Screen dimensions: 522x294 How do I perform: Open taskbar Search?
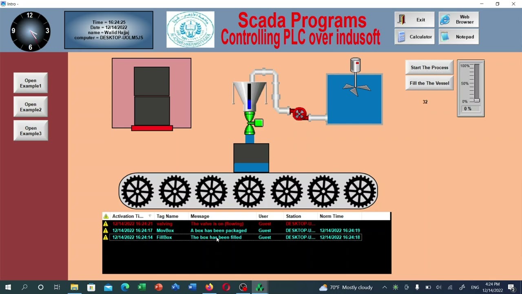[24, 287]
